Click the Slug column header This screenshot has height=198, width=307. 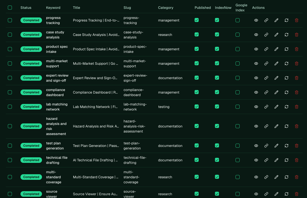click(127, 8)
